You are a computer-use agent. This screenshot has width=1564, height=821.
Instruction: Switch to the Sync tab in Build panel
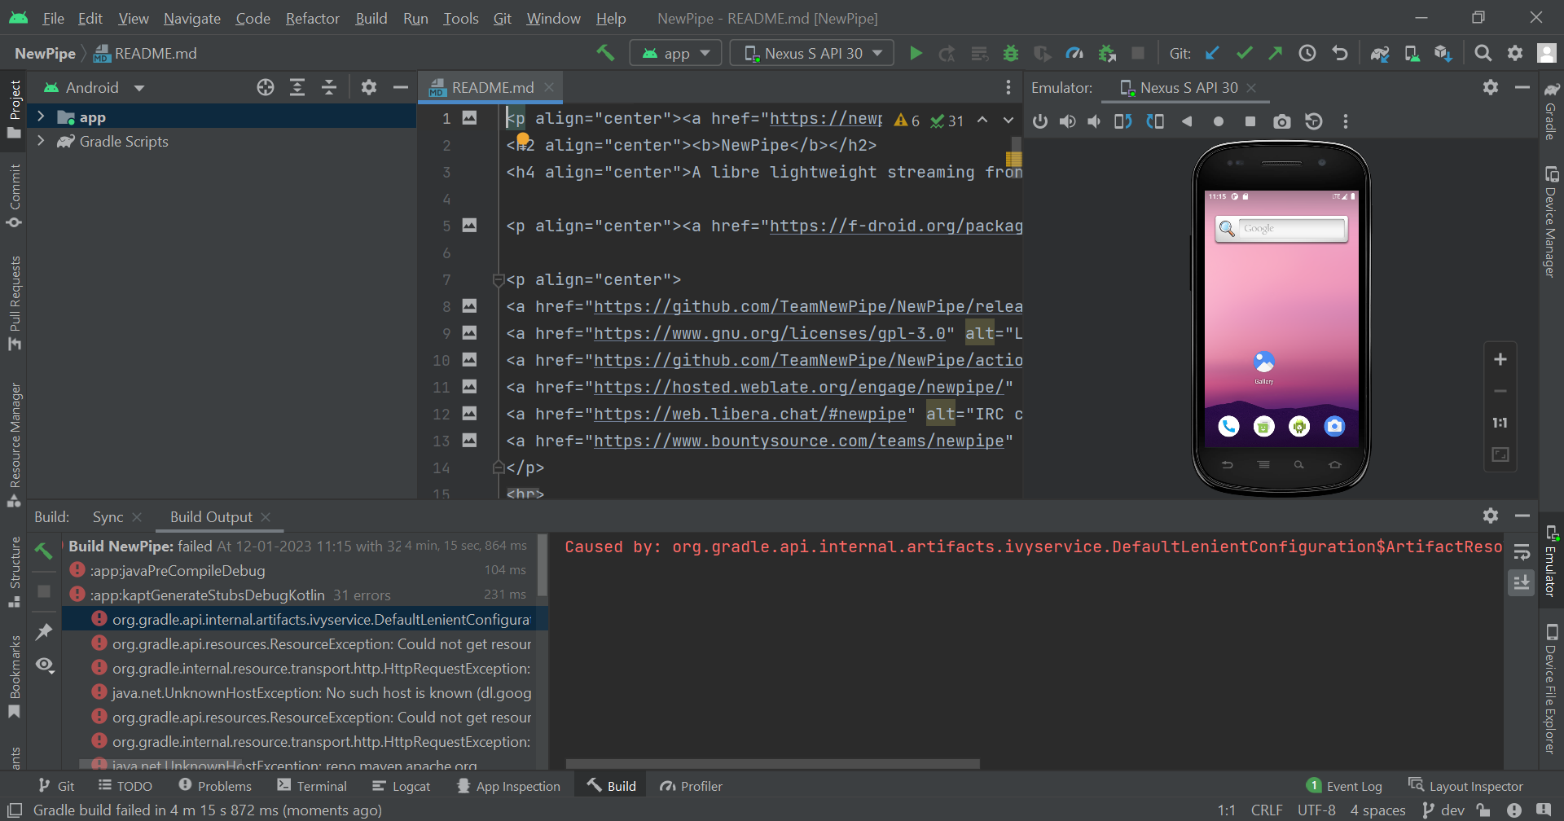point(108,517)
